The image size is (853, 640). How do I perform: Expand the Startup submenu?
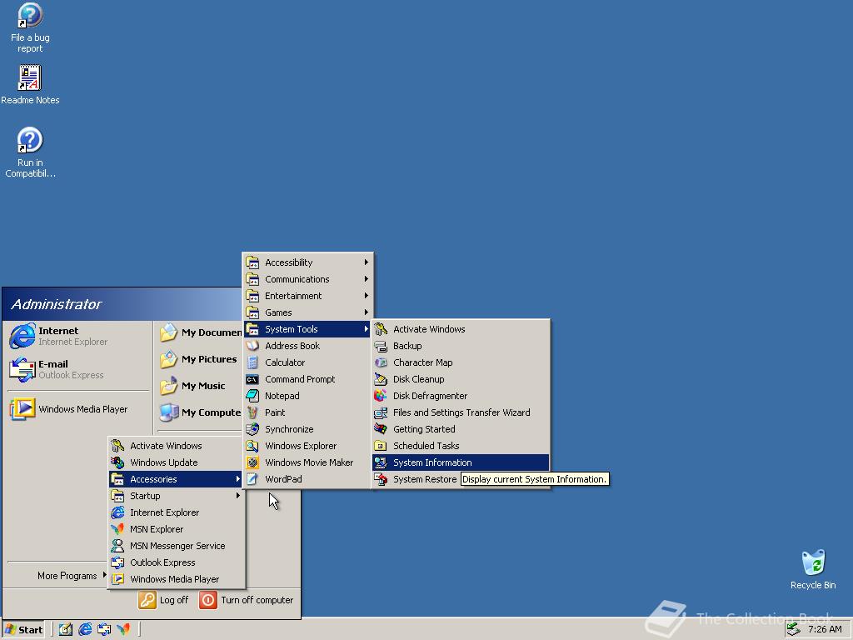click(x=177, y=496)
